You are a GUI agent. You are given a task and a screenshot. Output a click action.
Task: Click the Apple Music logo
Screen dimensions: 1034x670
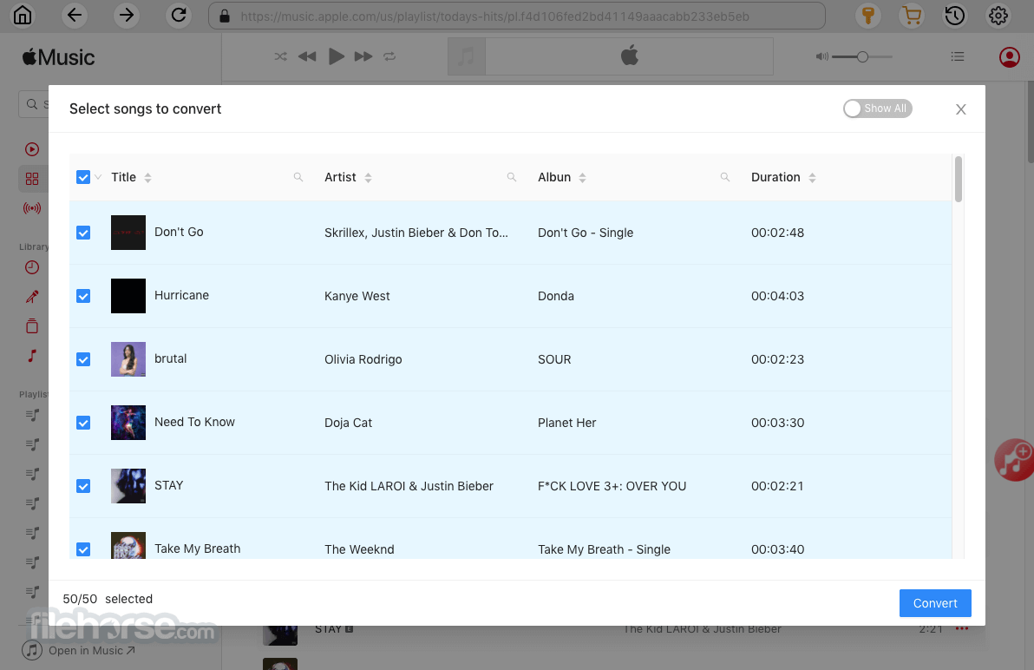pyautogui.click(x=58, y=57)
